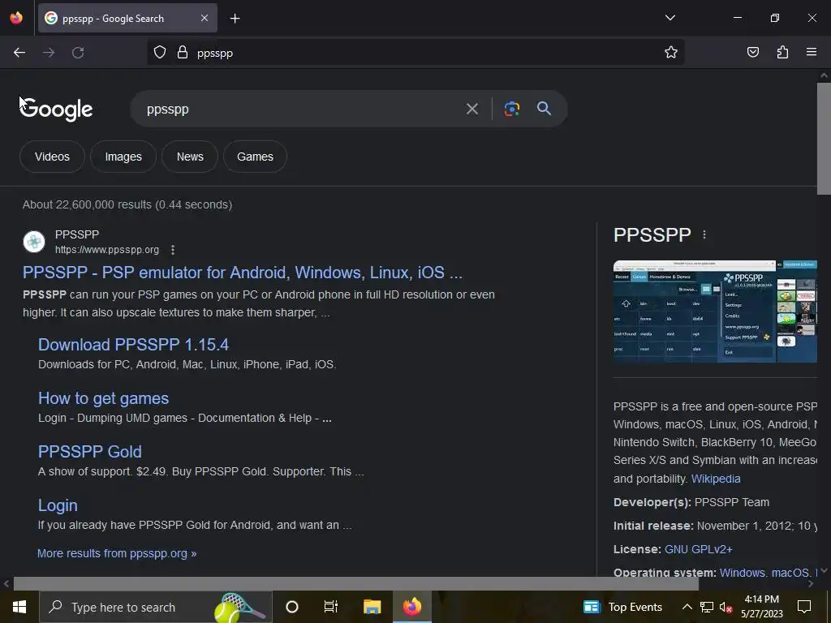Click the Firefox address bar
831x623 pixels.
pos(415,53)
